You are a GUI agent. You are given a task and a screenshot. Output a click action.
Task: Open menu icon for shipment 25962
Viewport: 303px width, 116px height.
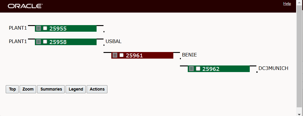coord(191,69)
